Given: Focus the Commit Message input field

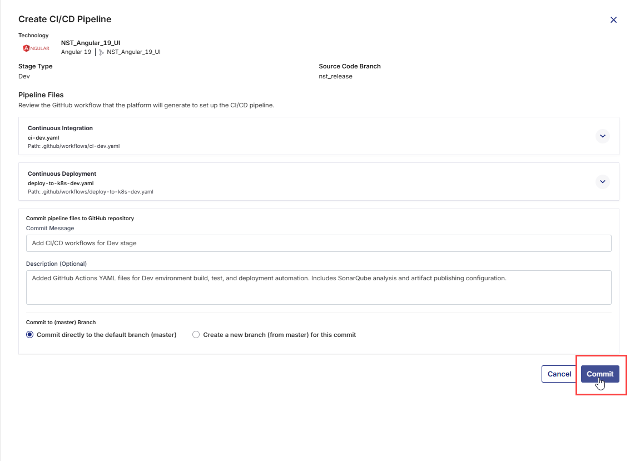Looking at the screenshot, I should coord(318,243).
